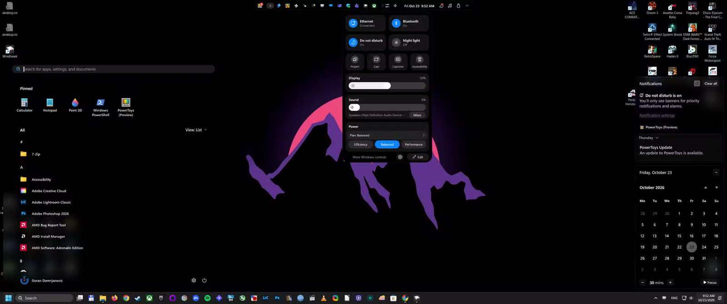Select the Windhawk desktop icon

[x=10, y=51]
